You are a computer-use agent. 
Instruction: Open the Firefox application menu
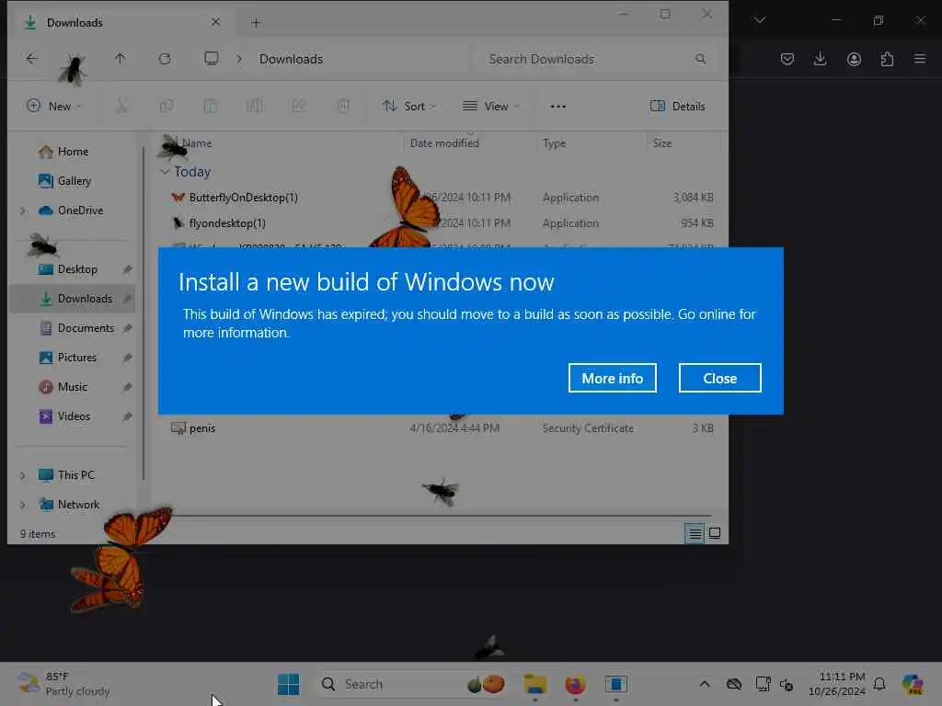tap(920, 59)
